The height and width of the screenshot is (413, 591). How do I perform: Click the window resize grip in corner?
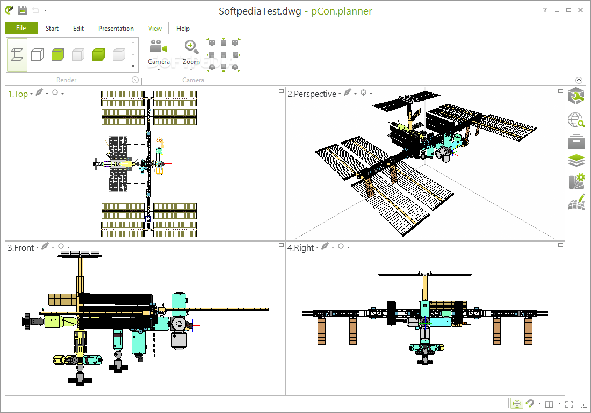(x=584, y=406)
